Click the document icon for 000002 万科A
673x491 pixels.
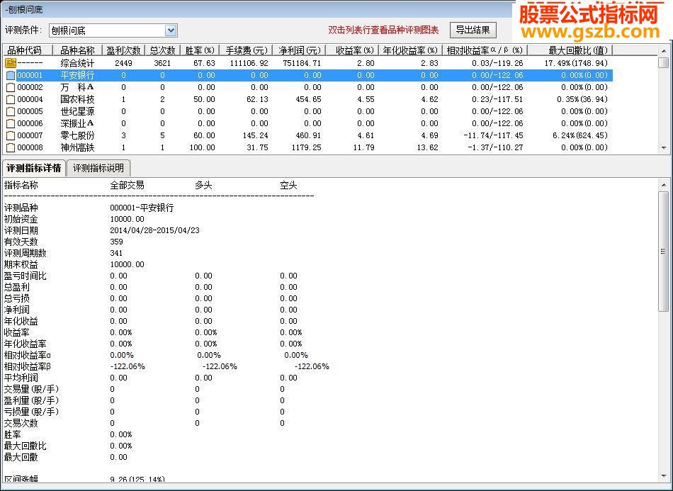pyautogui.click(x=11, y=87)
